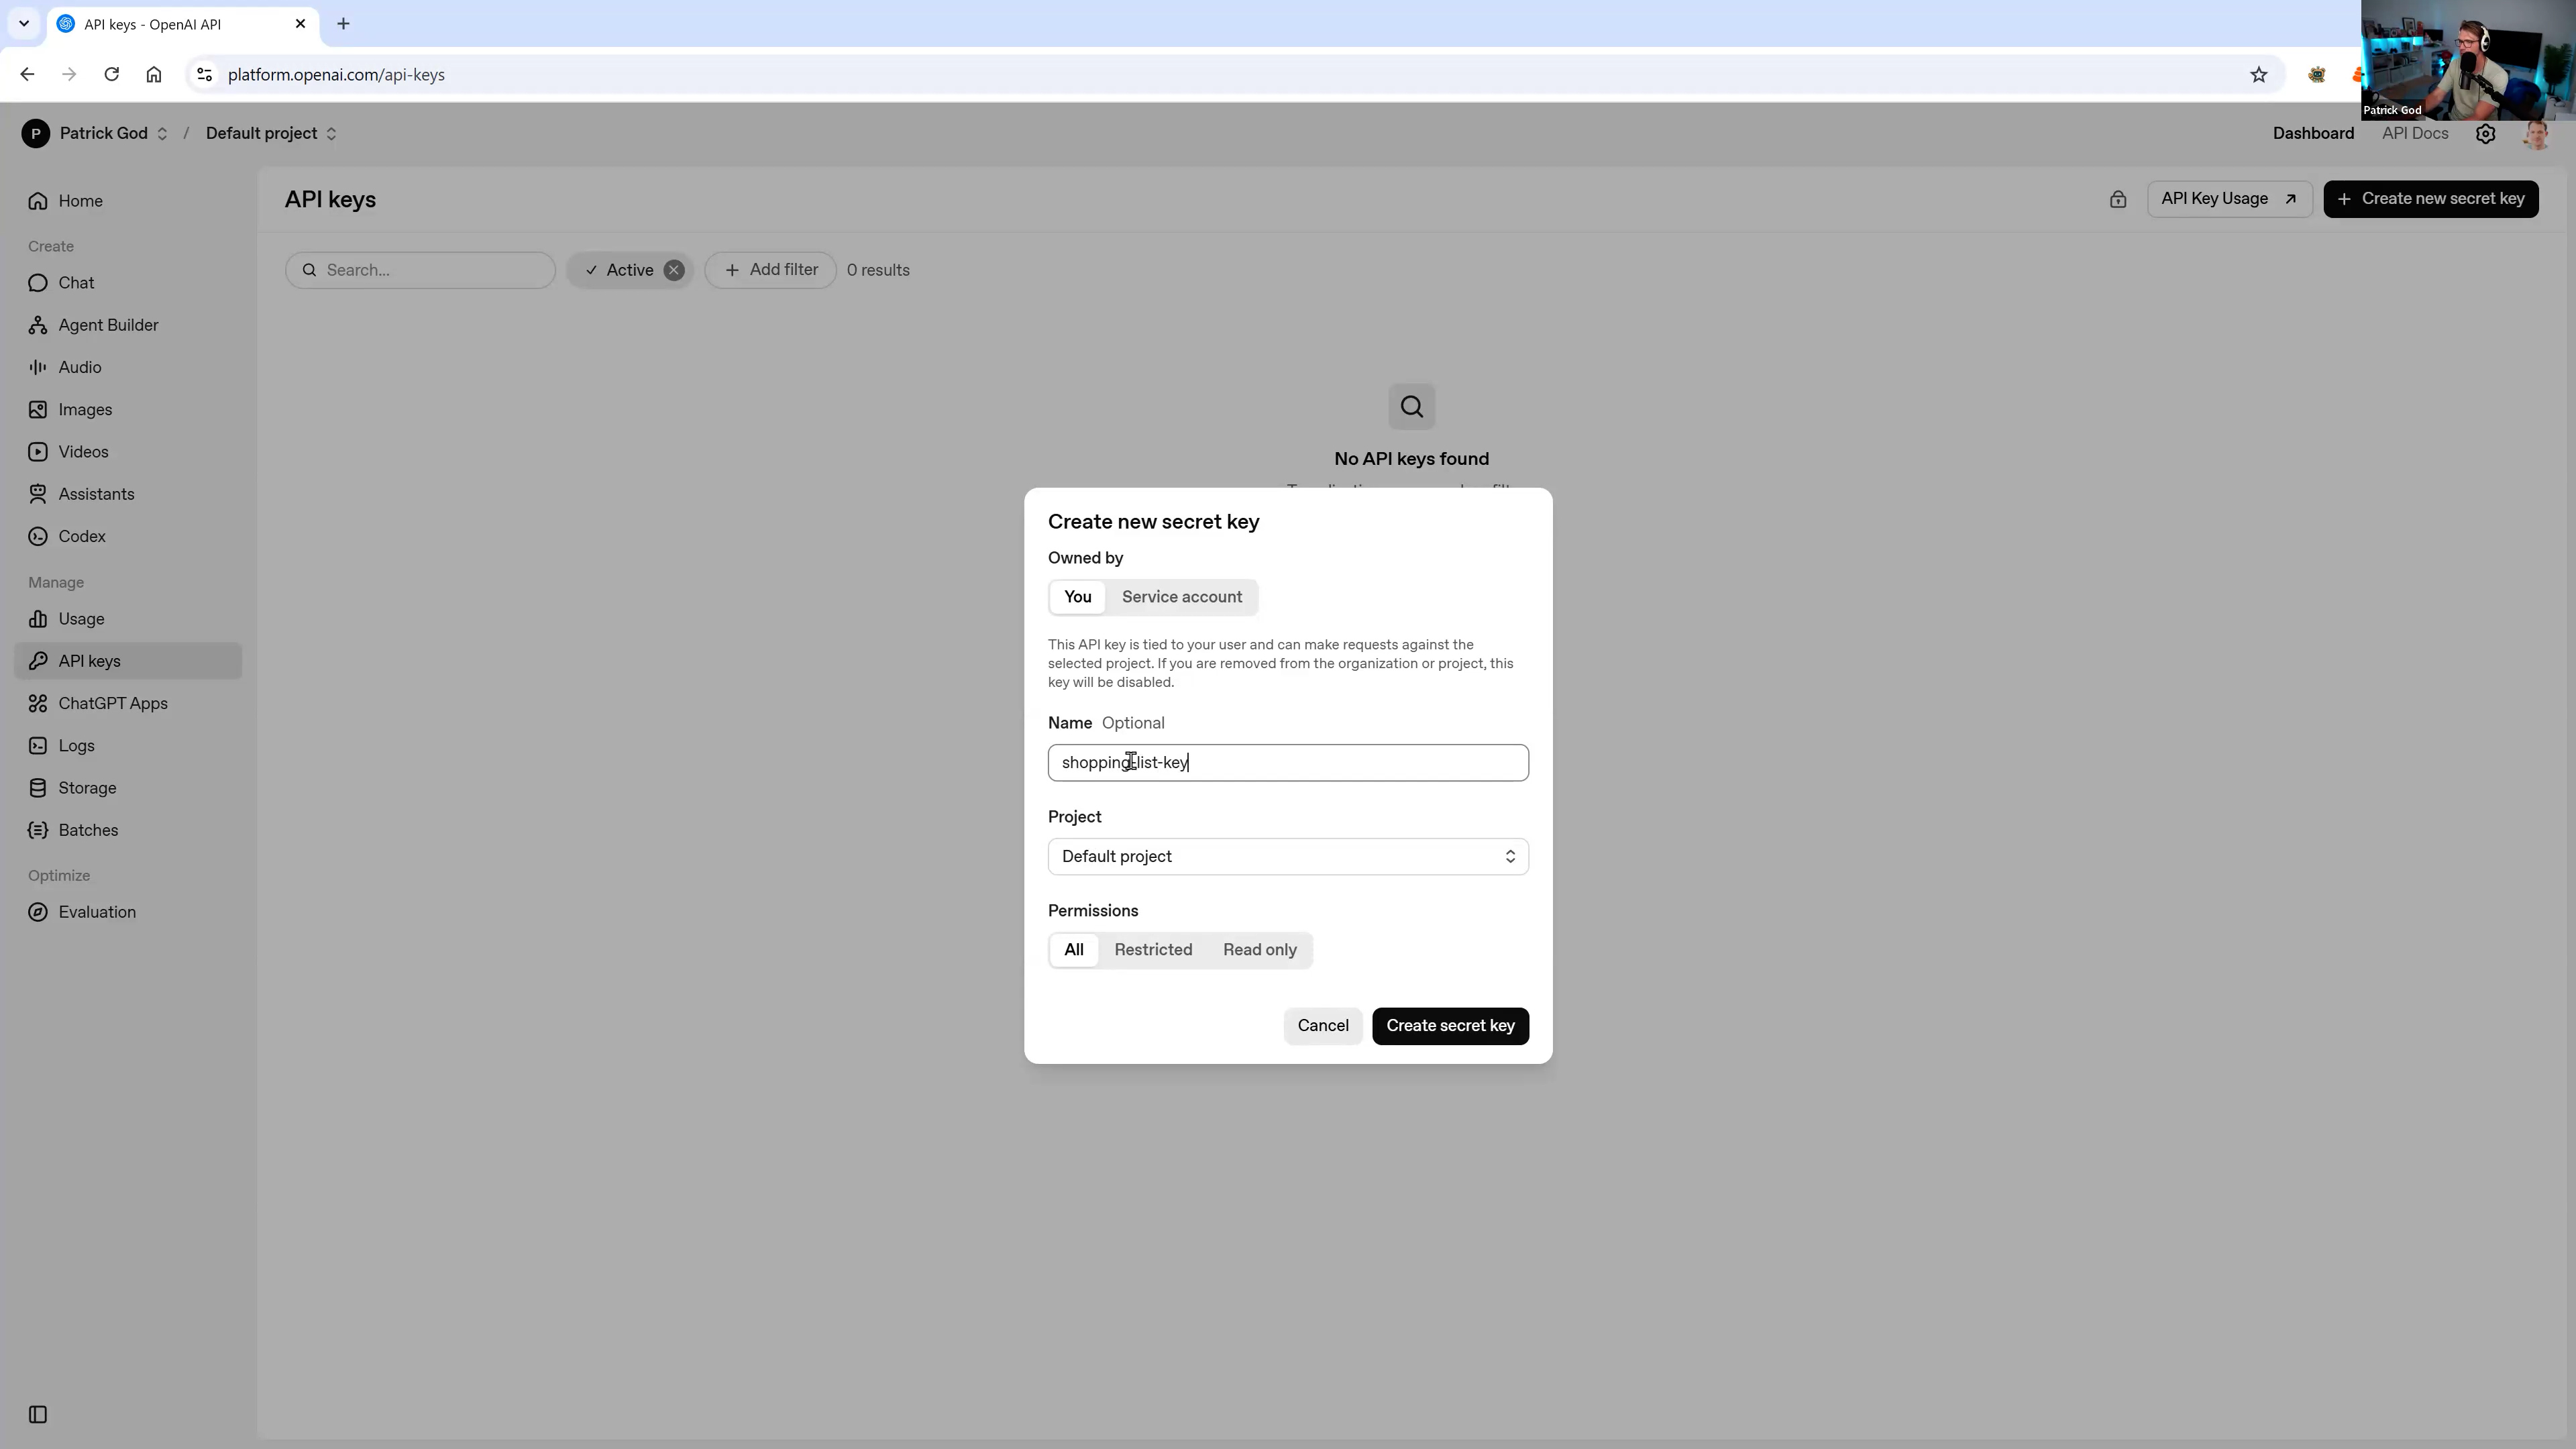
Task: Open ChatGPT Apps in the sidebar
Action: pyautogui.click(x=128, y=703)
